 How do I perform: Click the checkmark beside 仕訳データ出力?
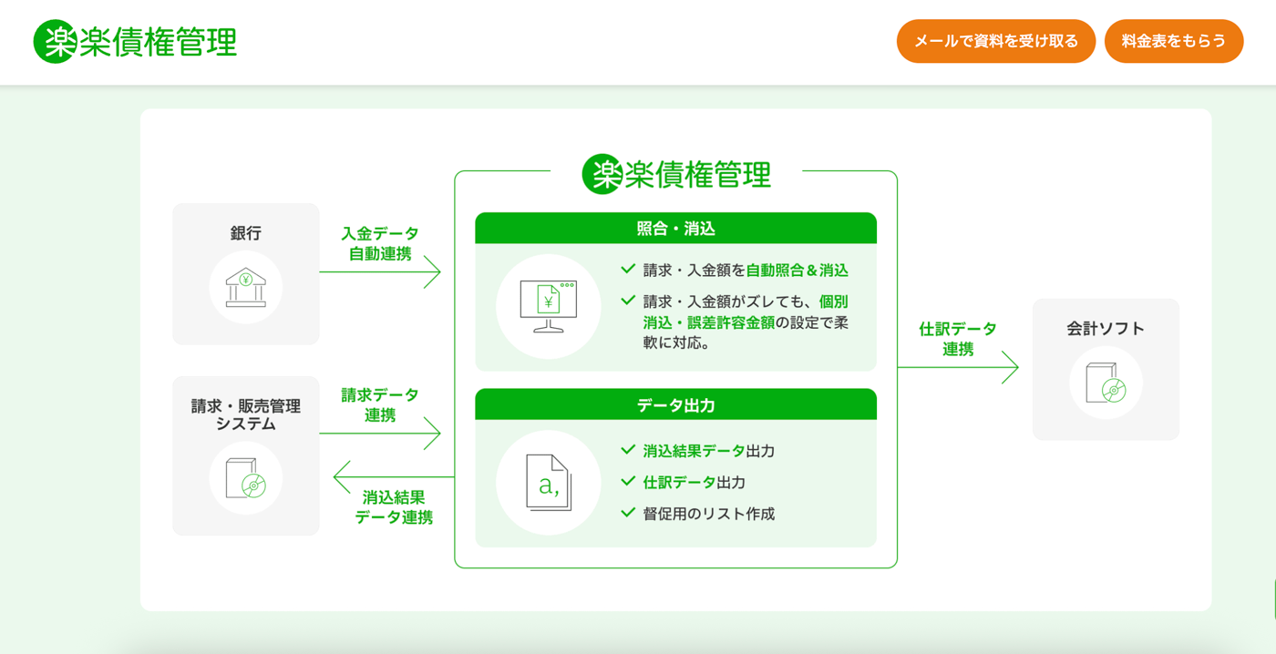click(x=628, y=481)
